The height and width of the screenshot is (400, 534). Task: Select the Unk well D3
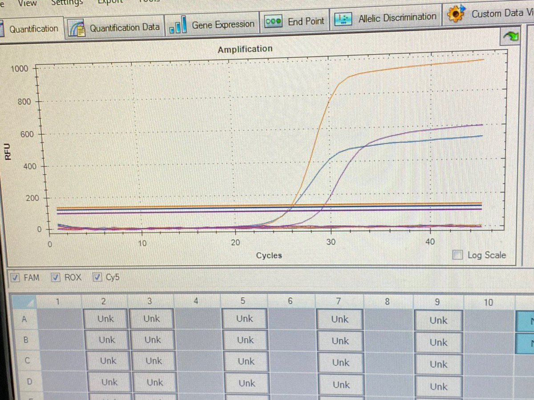(154, 382)
